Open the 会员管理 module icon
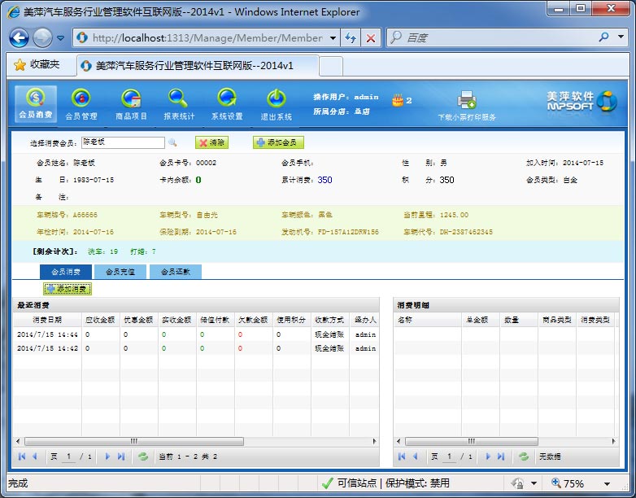636x498 pixels. (81, 99)
